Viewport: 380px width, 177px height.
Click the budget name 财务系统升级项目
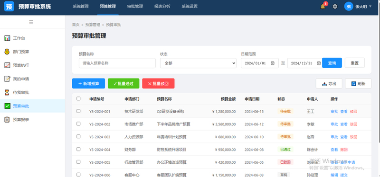tap(171, 150)
